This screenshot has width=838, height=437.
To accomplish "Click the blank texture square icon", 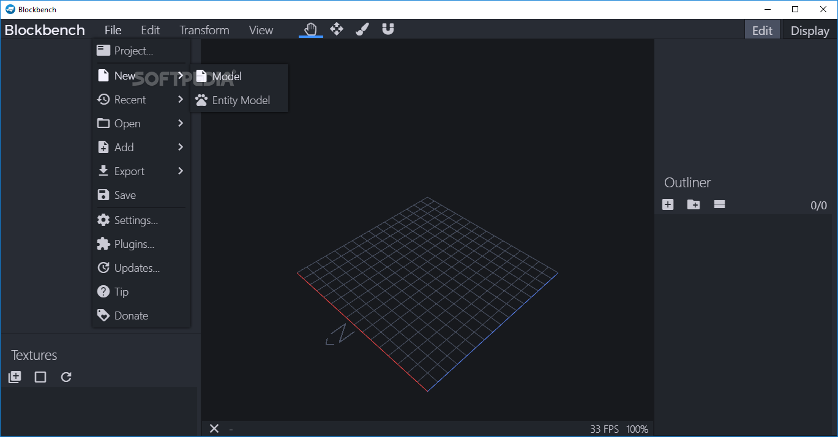I will (x=40, y=377).
